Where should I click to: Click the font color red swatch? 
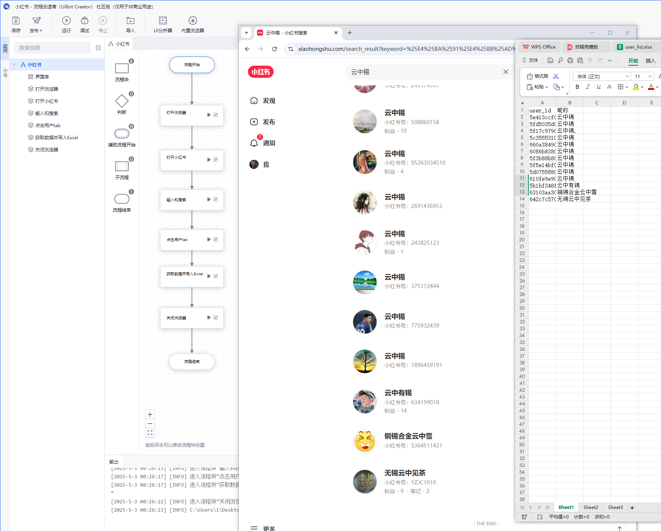[x=651, y=87]
